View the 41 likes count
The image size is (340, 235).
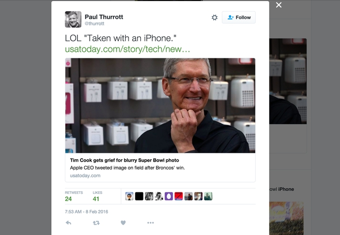[x=96, y=199]
